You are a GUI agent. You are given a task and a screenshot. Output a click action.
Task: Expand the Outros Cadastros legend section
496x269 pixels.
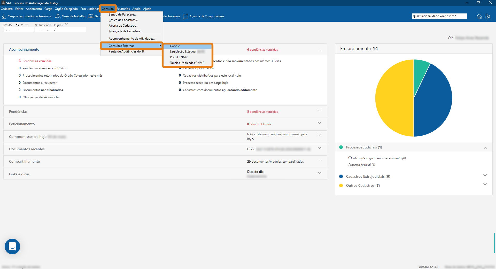[x=485, y=184]
